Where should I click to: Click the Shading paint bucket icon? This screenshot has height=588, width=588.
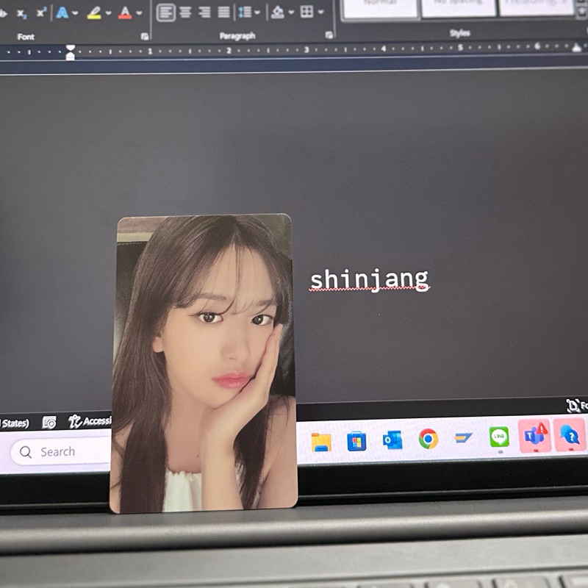[x=278, y=12]
